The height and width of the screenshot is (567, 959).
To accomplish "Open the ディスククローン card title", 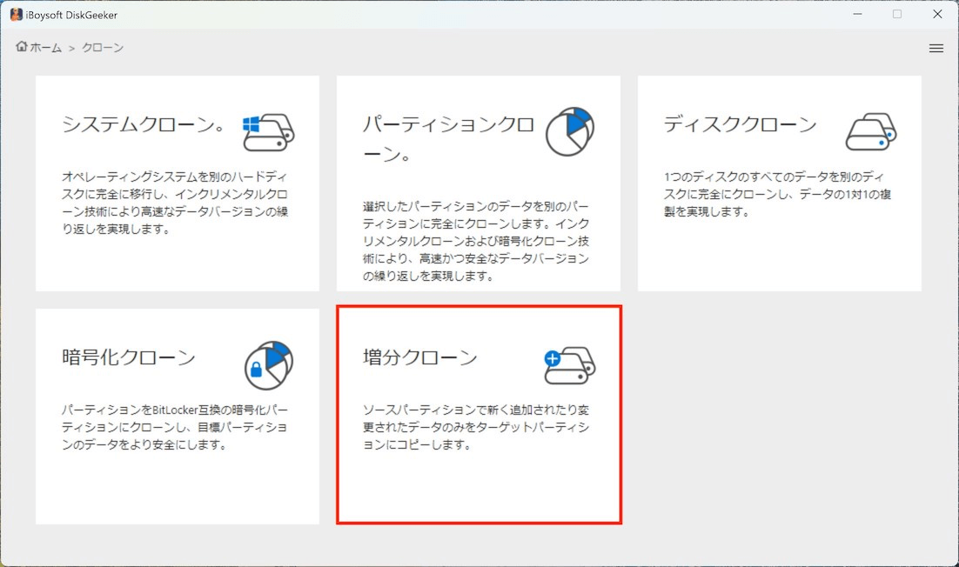I will coord(740,124).
